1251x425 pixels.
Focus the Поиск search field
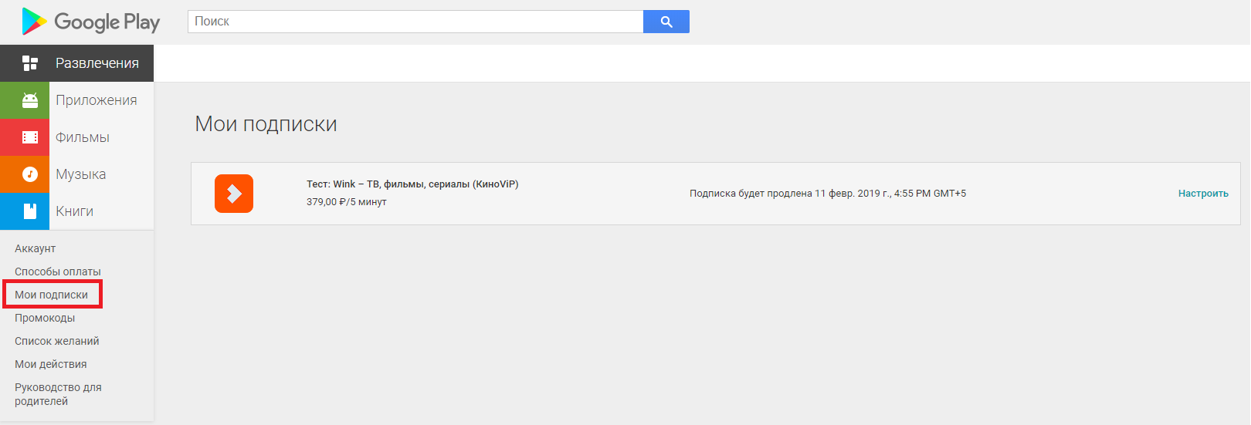(415, 22)
